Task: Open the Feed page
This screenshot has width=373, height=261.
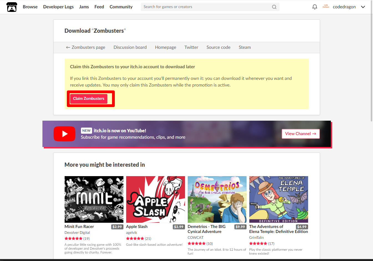Action: point(99,7)
